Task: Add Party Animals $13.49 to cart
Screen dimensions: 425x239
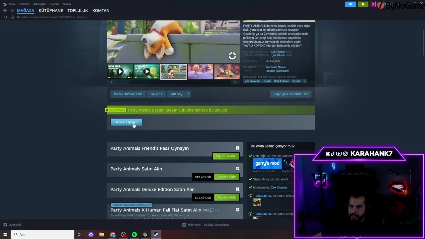Action: coord(227,177)
